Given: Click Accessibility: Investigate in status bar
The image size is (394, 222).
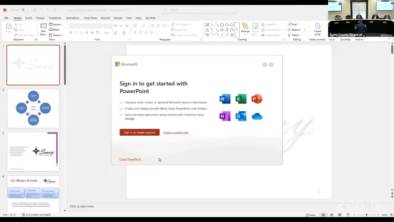Looking at the screenshot, I should pyautogui.click(x=37, y=215).
